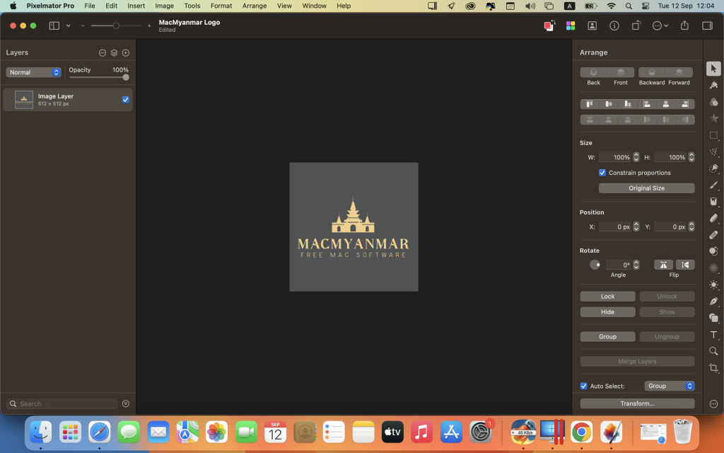Open the color picker in the top toolbar
Image resolution: width=724 pixels, height=453 pixels.
coord(549,26)
